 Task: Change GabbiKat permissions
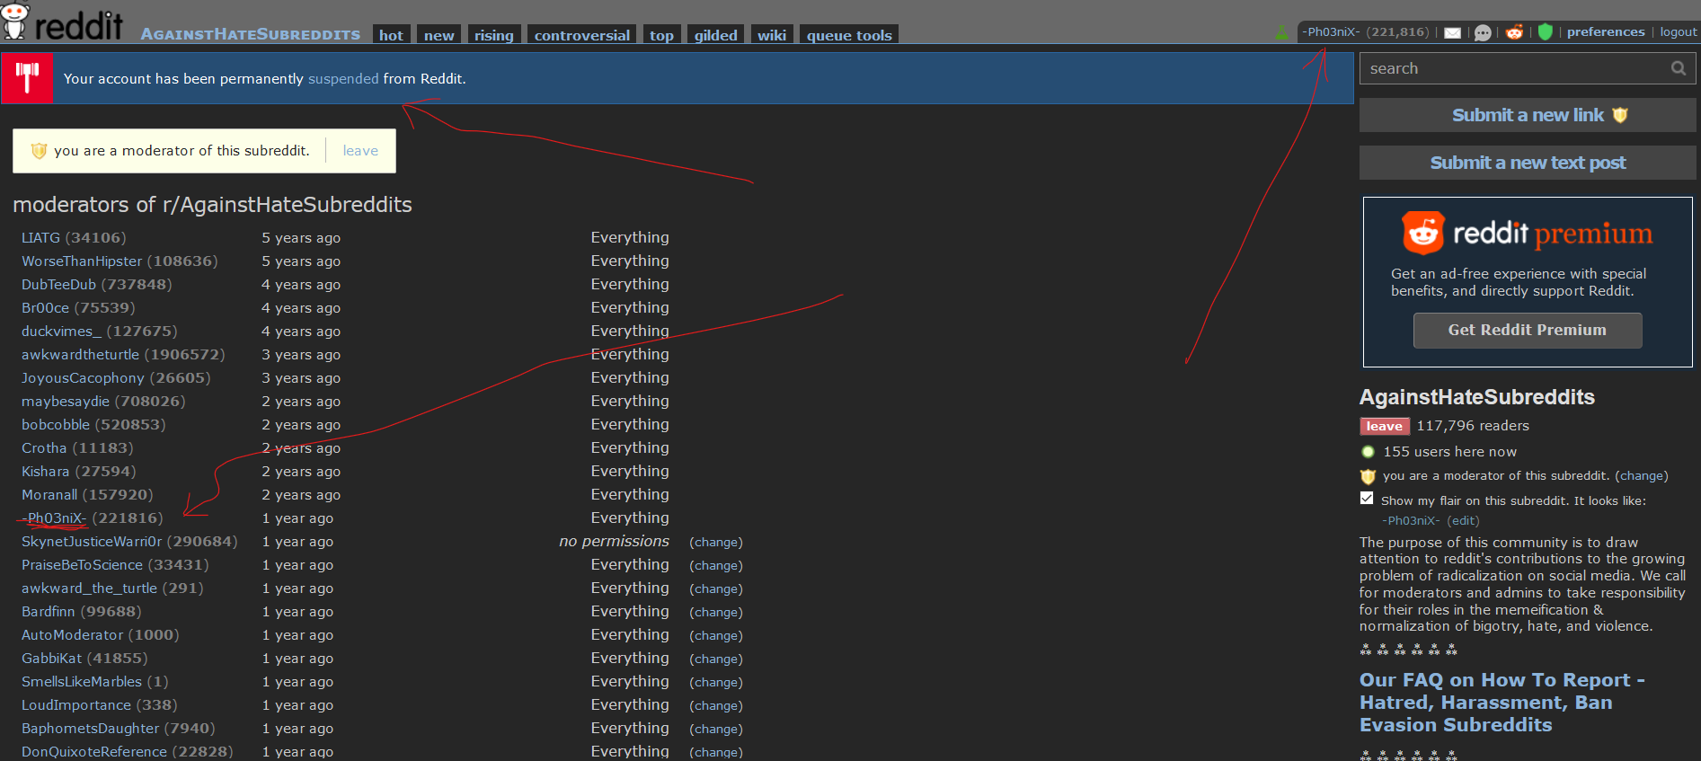tap(716, 659)
